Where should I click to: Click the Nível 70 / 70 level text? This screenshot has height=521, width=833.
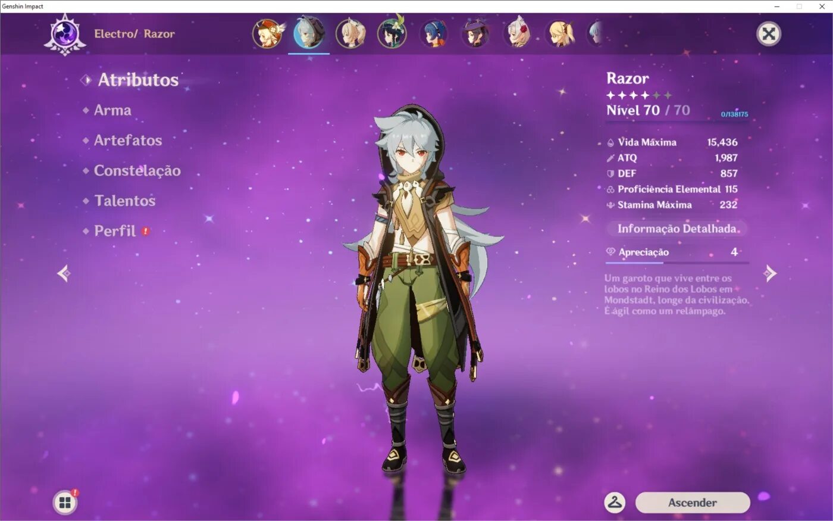tap(648, 110)
